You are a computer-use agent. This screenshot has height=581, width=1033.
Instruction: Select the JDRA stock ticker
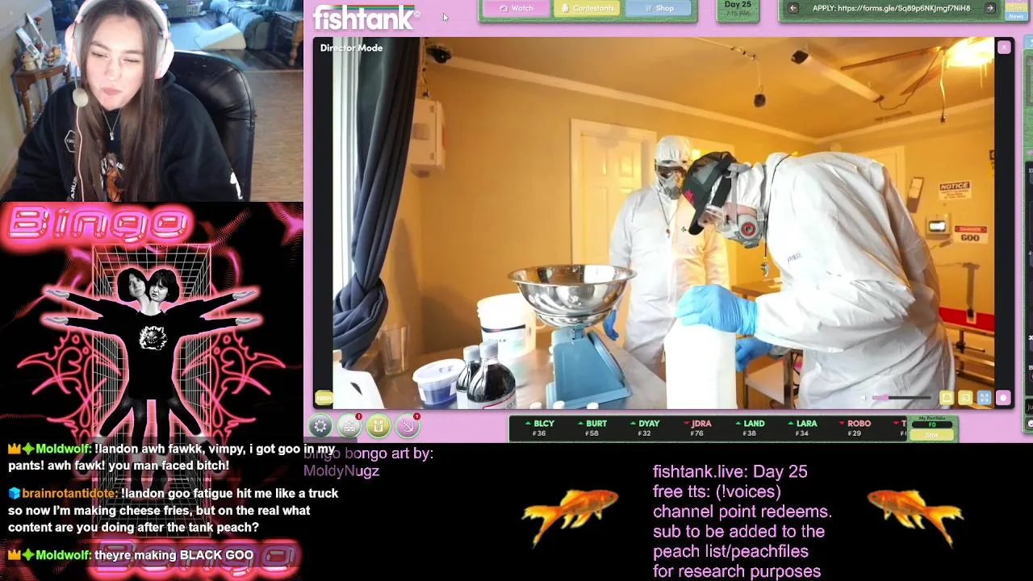tap(697, 428)
